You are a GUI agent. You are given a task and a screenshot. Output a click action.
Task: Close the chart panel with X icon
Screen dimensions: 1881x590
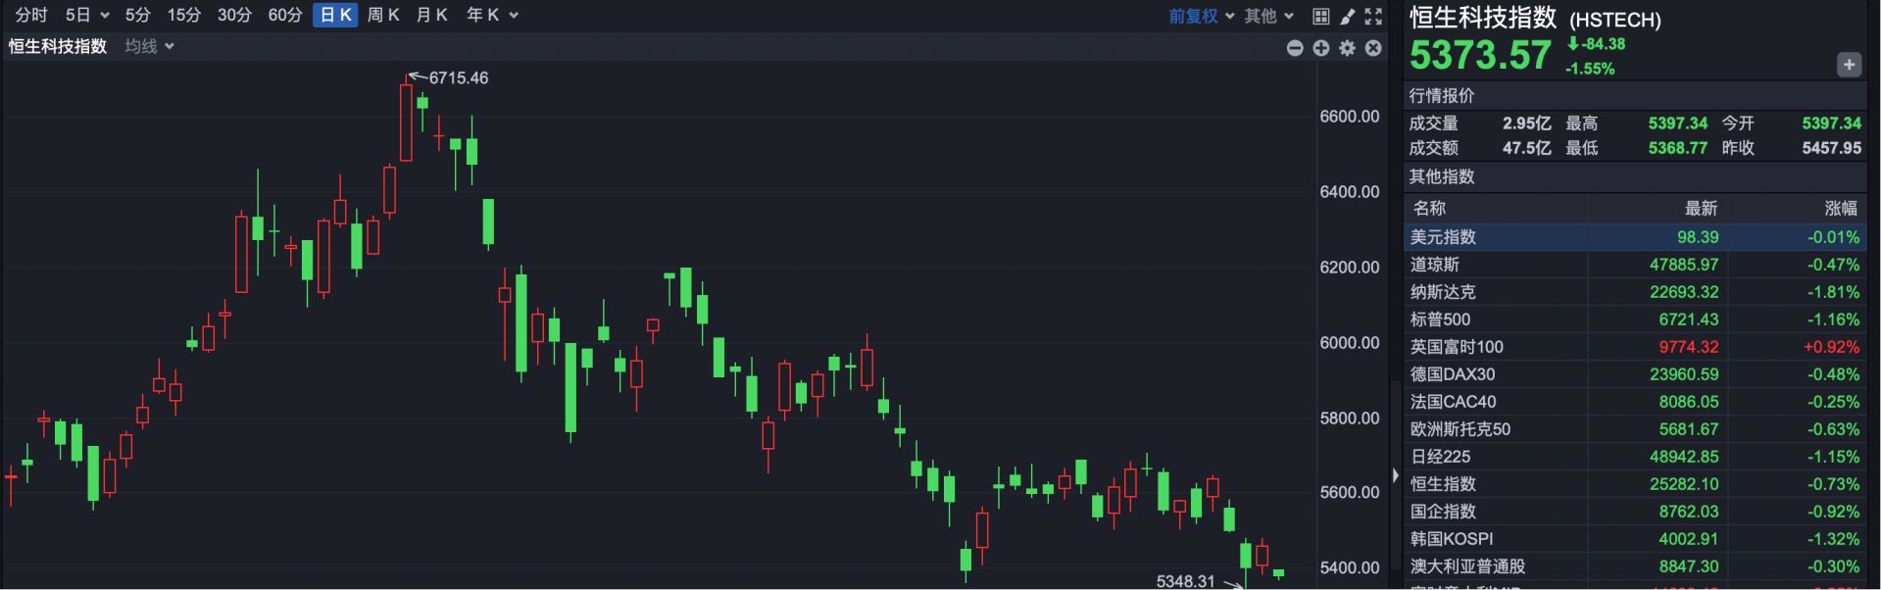[1373, 48]
